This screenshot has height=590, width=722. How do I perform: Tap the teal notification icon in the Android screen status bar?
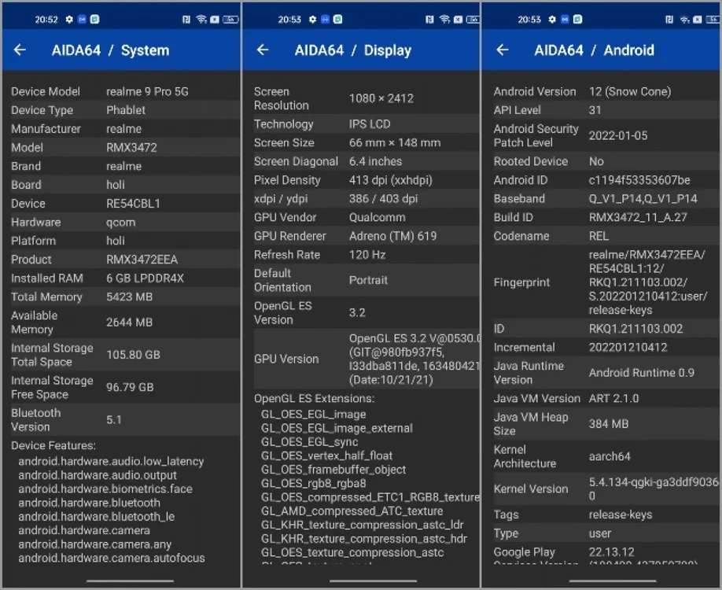pos(577,20)
